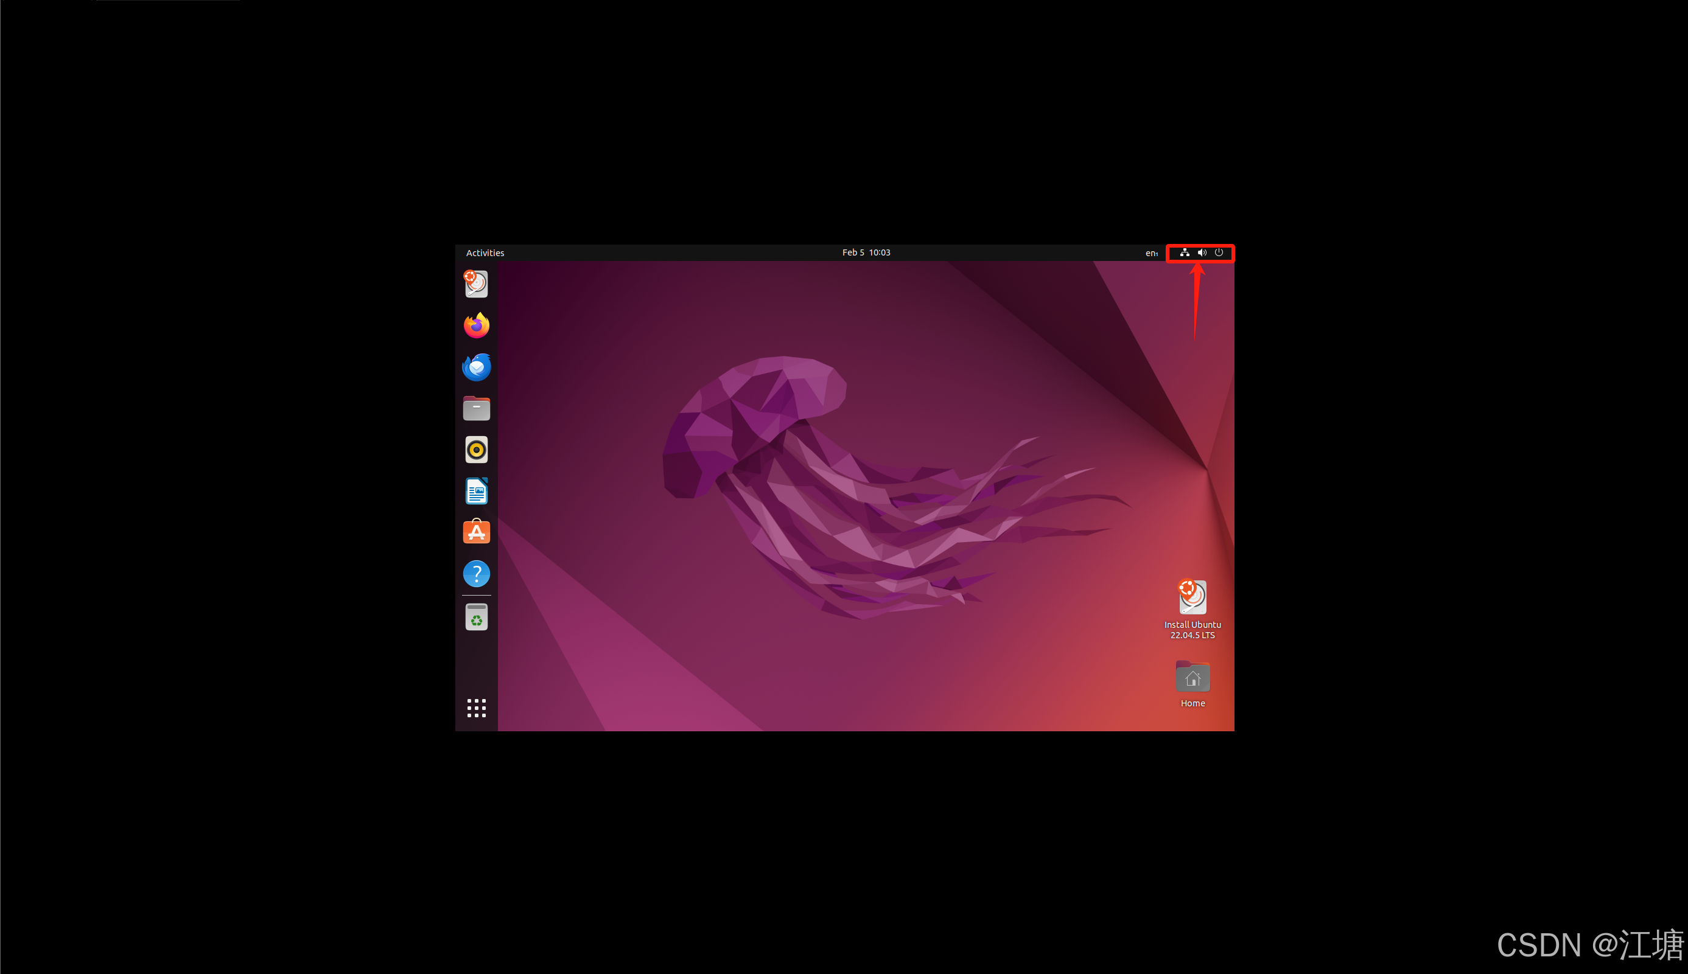Click the Install Ubuntu 22.04.5 LTS label

pyautogui.click(x=1192, y=630)
